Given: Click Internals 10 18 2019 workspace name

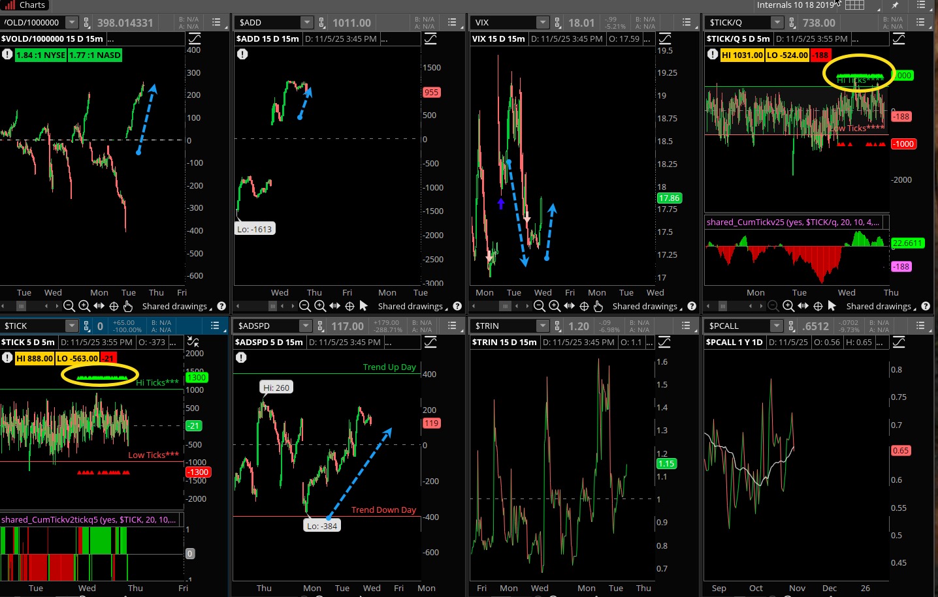Looking at the screenshot, I should [x=796, y=5].
